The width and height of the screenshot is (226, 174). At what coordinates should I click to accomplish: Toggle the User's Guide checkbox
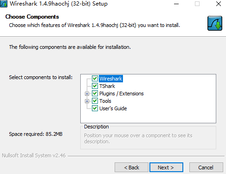pos(95,108)
